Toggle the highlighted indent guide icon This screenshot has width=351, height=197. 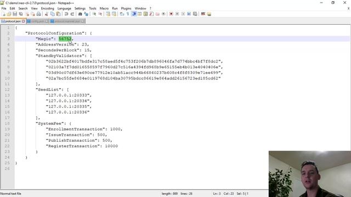point(134,14)
